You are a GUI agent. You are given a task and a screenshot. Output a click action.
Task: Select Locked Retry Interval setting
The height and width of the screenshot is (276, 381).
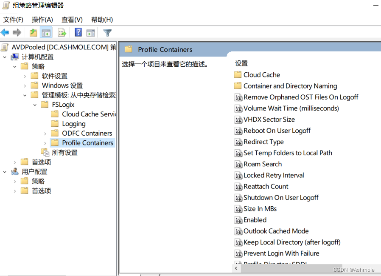[274, 175]
